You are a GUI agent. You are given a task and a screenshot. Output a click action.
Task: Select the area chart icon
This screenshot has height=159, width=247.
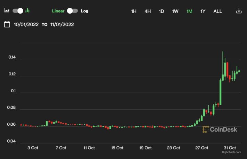(x=7, y=10)
